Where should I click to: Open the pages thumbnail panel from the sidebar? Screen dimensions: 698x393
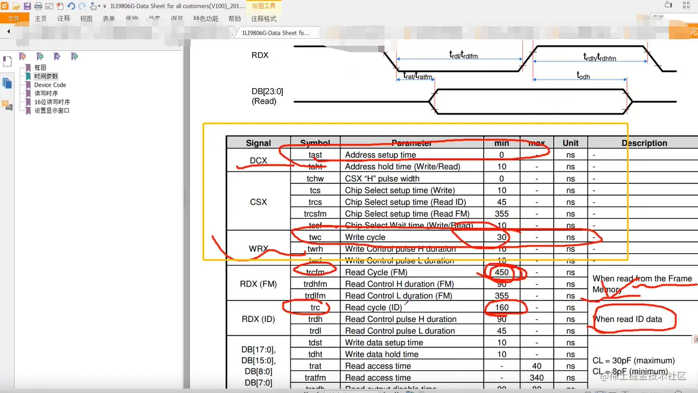pyautogui.click(x=7, y=83)
